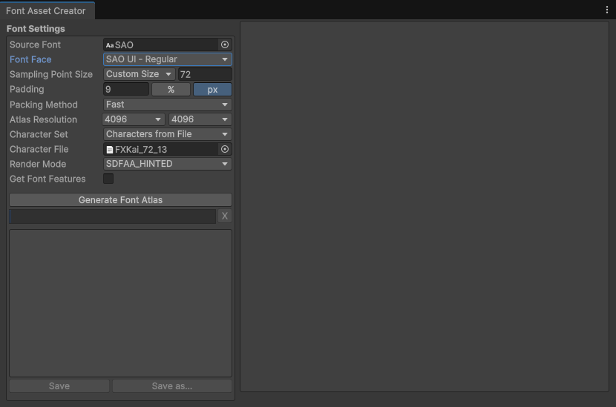Select the Font Asset Creator tab
616x407 pixels.
(46, 11)
